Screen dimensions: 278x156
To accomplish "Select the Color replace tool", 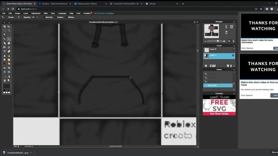I will (5, 51).
